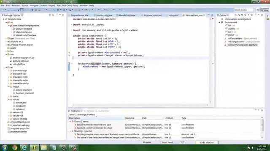Open the Declaration tab

(x=102, y=111)
